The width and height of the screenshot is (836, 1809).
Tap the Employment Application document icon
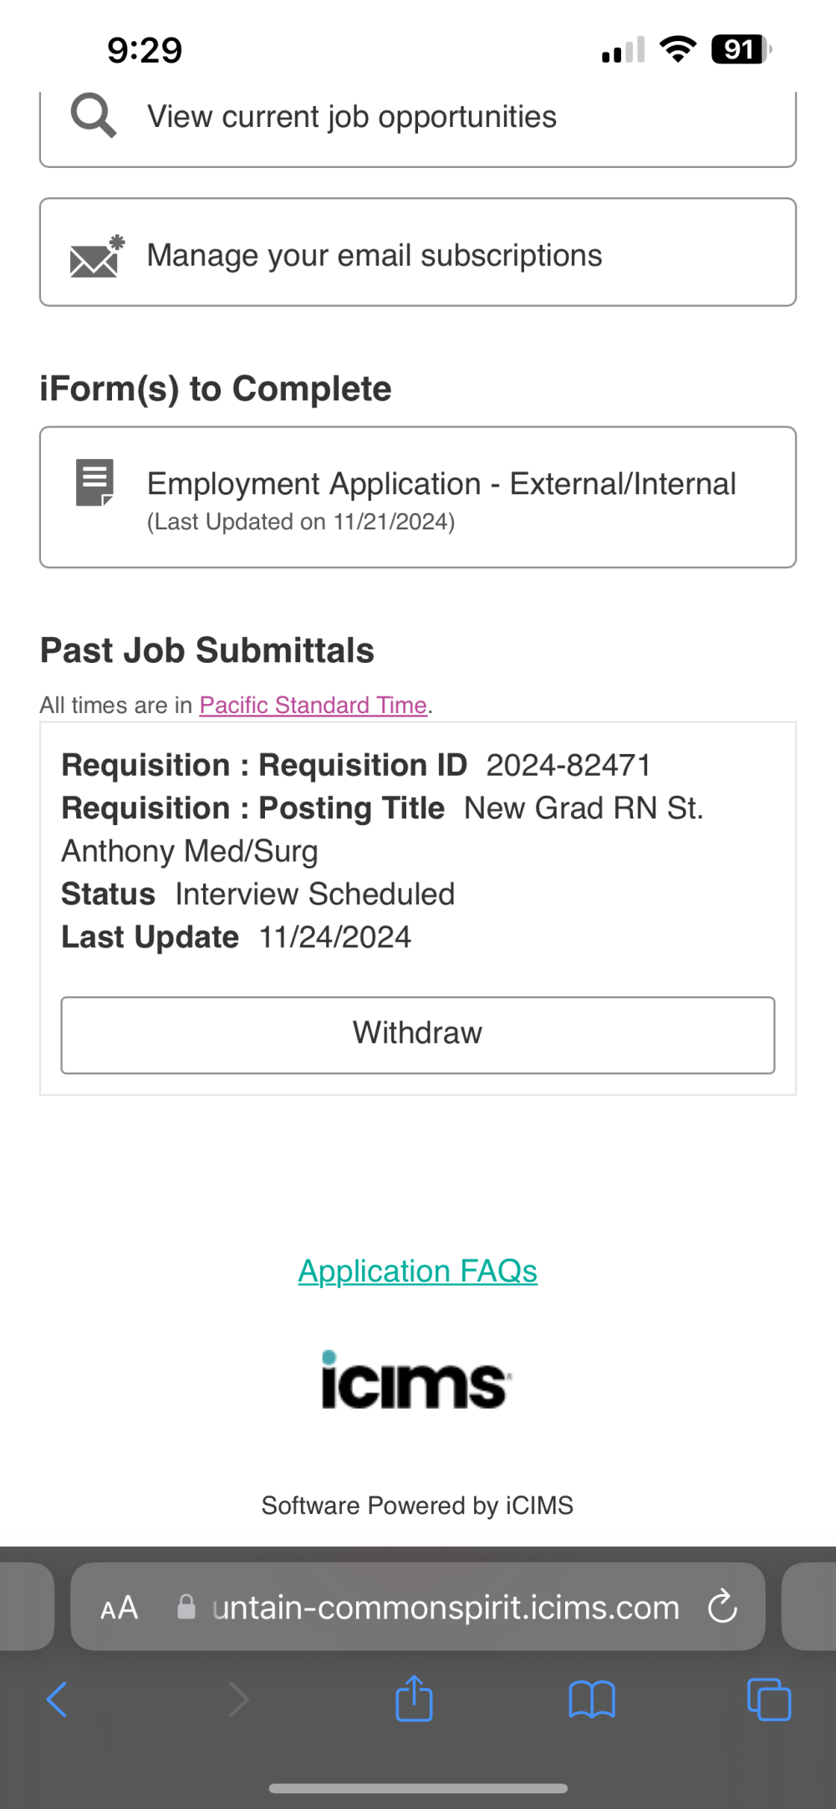94,482
